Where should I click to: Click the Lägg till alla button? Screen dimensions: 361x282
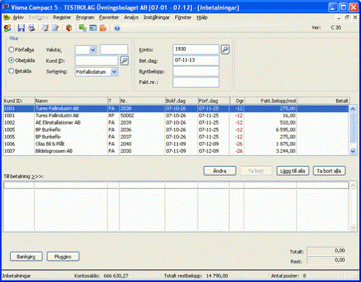pyautogui.click(x=292, y=171)
